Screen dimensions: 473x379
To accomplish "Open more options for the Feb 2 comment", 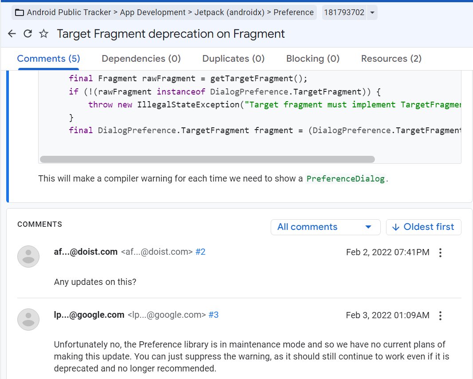I will click(441, 253).
